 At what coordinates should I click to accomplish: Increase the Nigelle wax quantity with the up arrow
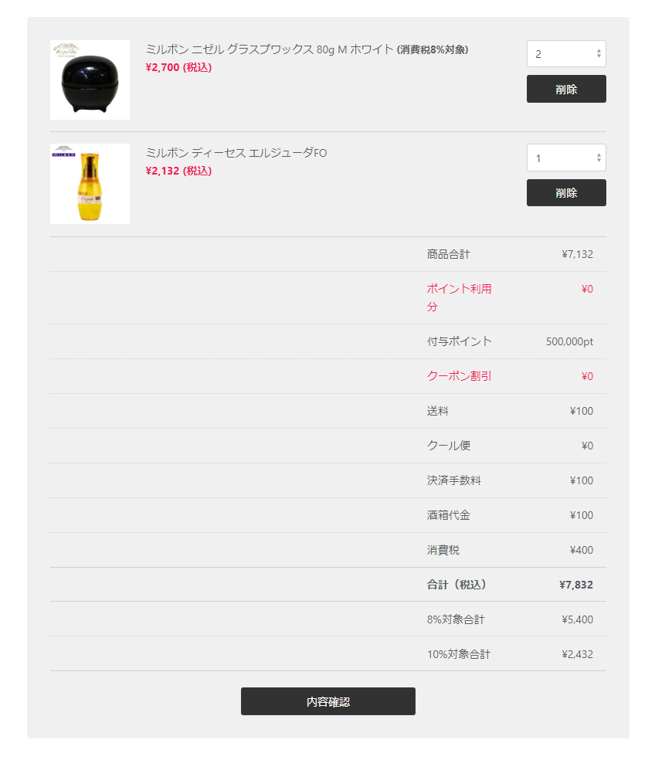(x=599, y=51)
